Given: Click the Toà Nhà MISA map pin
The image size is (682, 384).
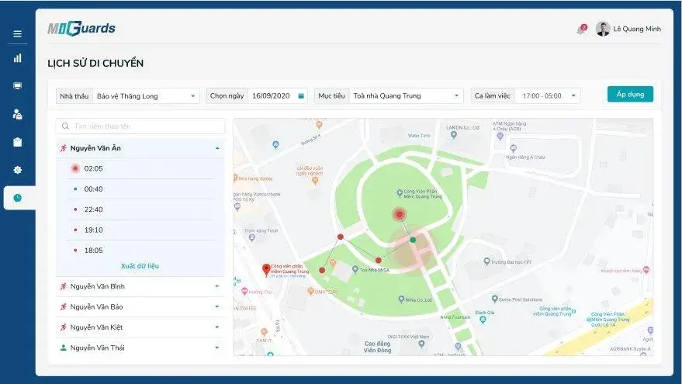Looking at the screenshot, I should [x=355, y=270].
